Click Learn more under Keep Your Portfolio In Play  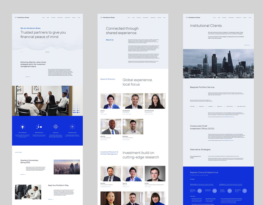point(51,199)
